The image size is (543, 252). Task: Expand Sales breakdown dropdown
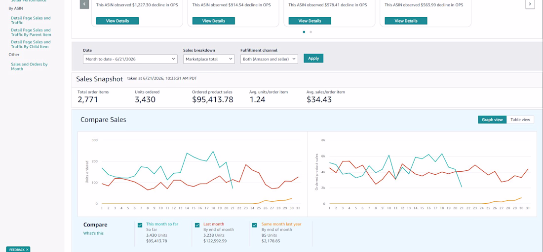pyautogui.click(x=209, y=59)
